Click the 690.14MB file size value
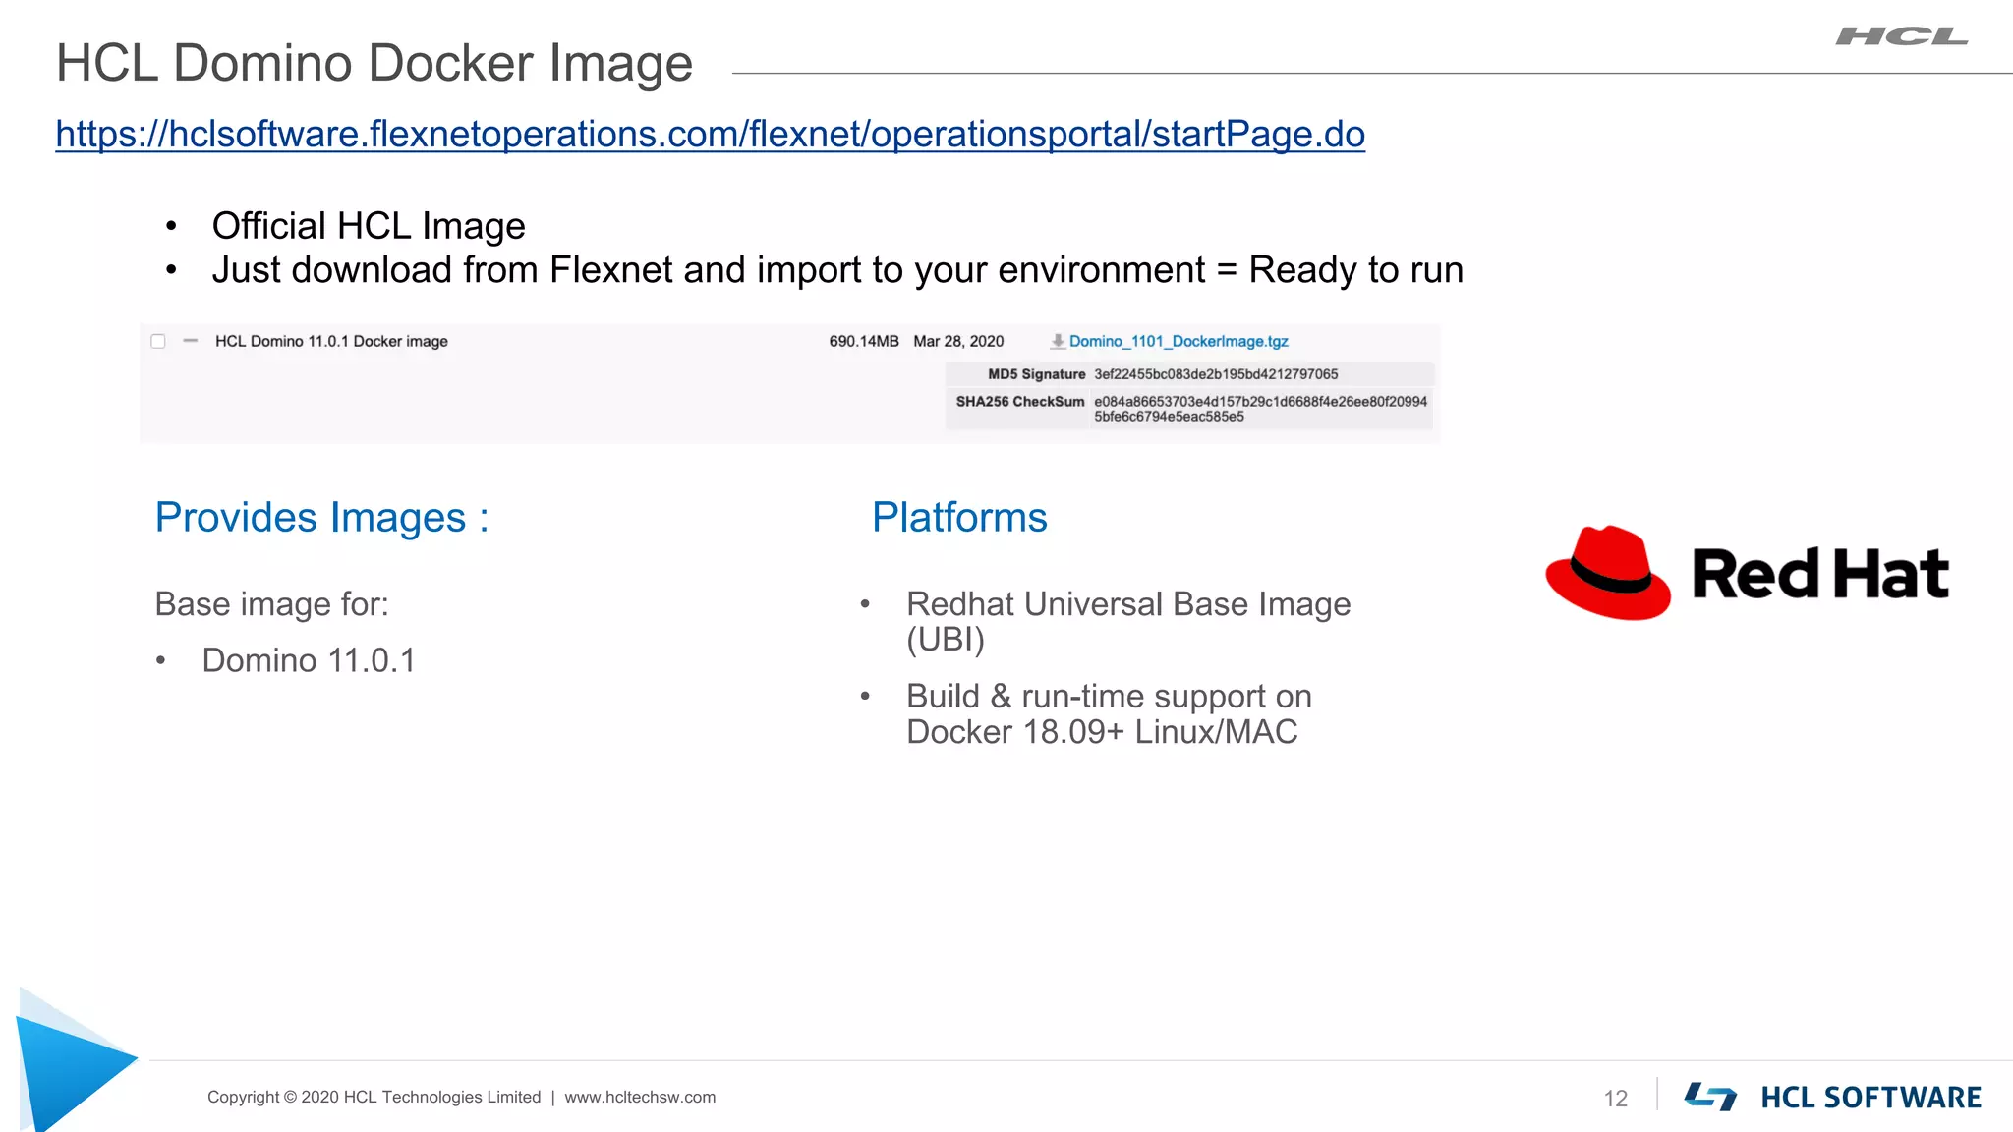This screenshot has width=2013, height=1132. 864,341
